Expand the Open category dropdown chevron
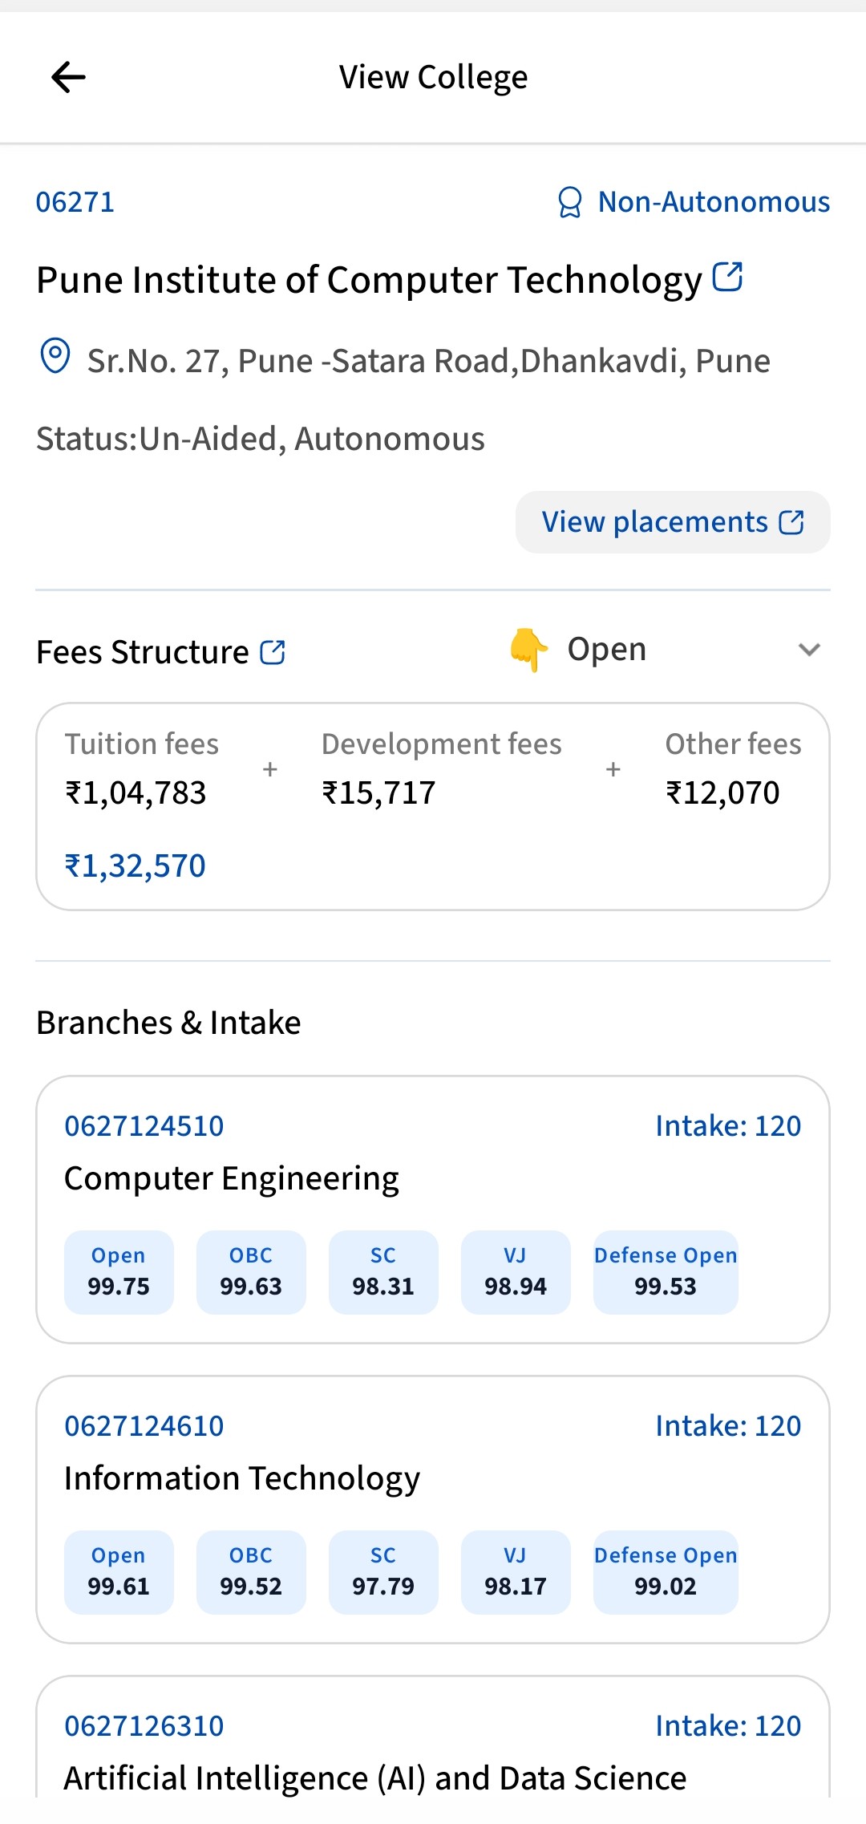 coord(809,650)
